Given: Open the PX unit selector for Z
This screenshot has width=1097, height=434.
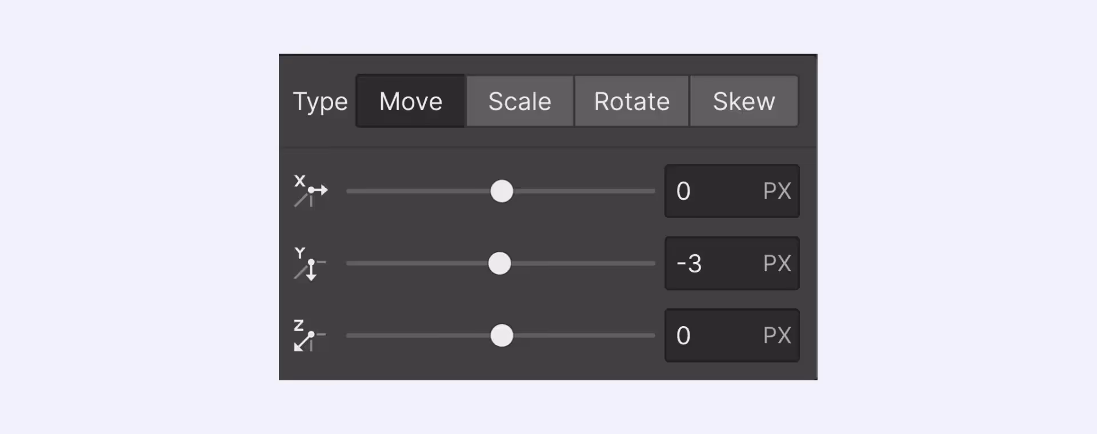Looking at the screenshot, I should [x=777, y=336].
